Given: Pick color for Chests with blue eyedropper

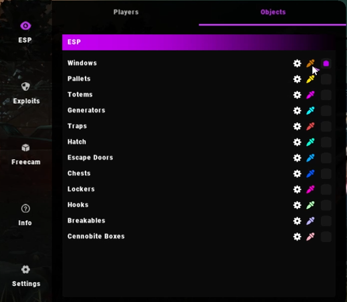Looking at the screenshot, I should 310,174.
